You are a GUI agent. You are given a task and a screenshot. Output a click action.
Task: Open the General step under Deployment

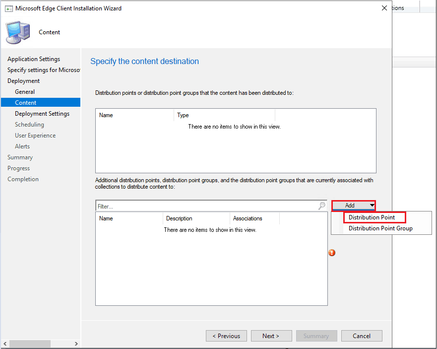pyautogui.click(x=25, y=92)
